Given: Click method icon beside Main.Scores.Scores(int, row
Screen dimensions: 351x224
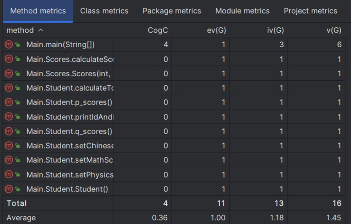Looking at the screenshot, I should coord(8,74).
